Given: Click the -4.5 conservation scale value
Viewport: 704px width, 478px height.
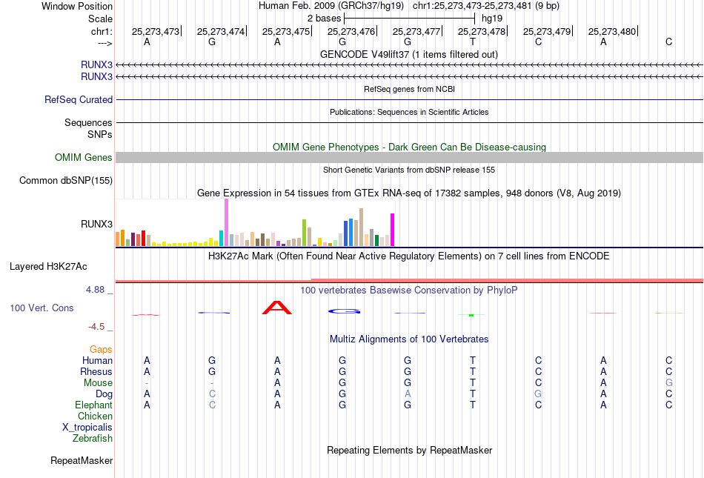Looking at the screenshot, I should point(96,327).
